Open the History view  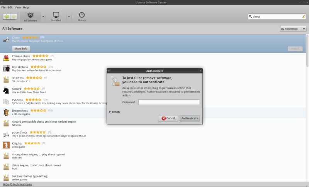point(82,17)
